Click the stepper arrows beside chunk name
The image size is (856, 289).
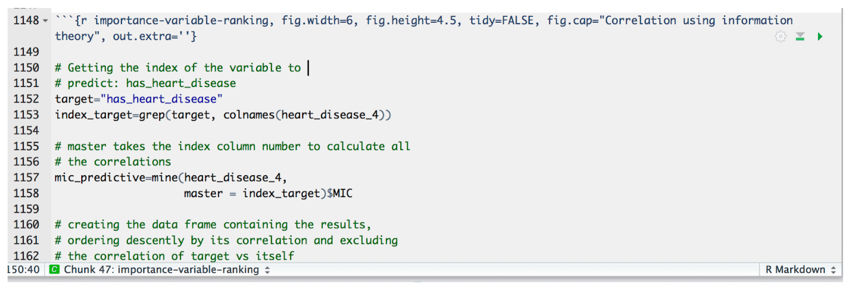click(x=267, y=270)
